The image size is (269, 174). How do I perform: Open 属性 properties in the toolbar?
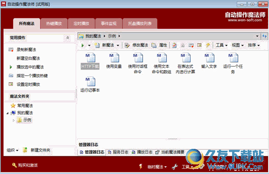159,45
